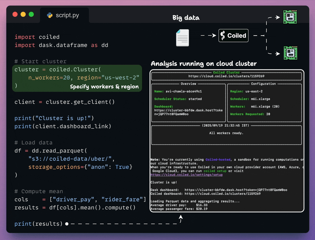This screenshot has width=315, height=240.
Task: Click the n_workers=20 argument
Action: [x=49, y=78]
